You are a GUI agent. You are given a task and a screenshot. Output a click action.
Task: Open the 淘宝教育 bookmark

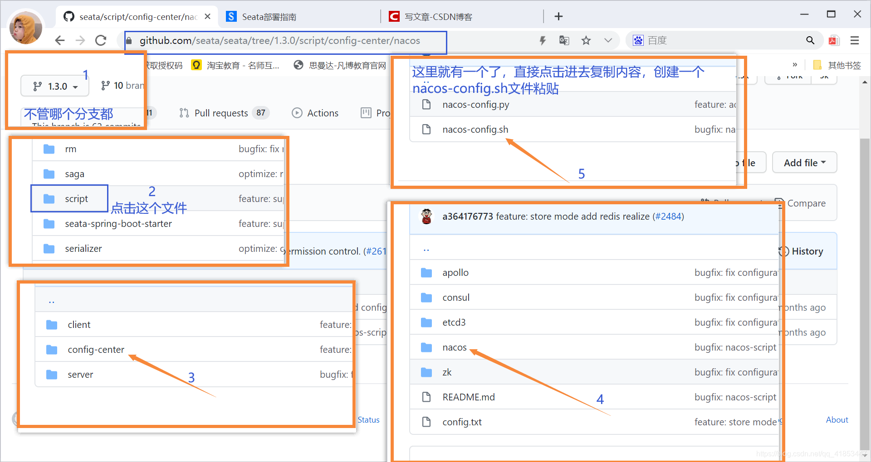pos(235,65)
